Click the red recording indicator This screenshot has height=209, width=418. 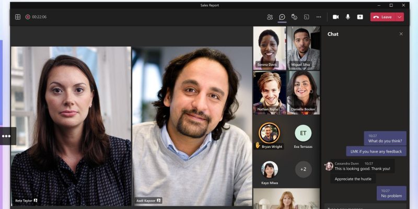[x=28, y=17]
